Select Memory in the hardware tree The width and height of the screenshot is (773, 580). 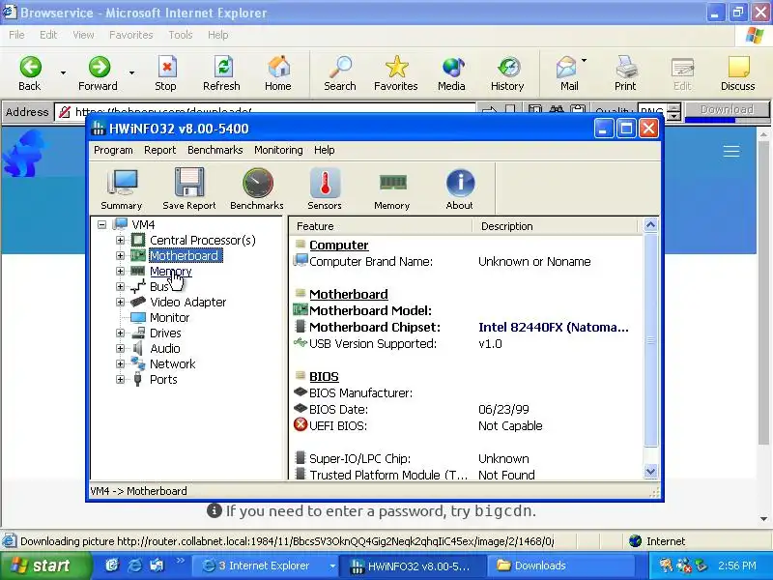coord(171,272)
